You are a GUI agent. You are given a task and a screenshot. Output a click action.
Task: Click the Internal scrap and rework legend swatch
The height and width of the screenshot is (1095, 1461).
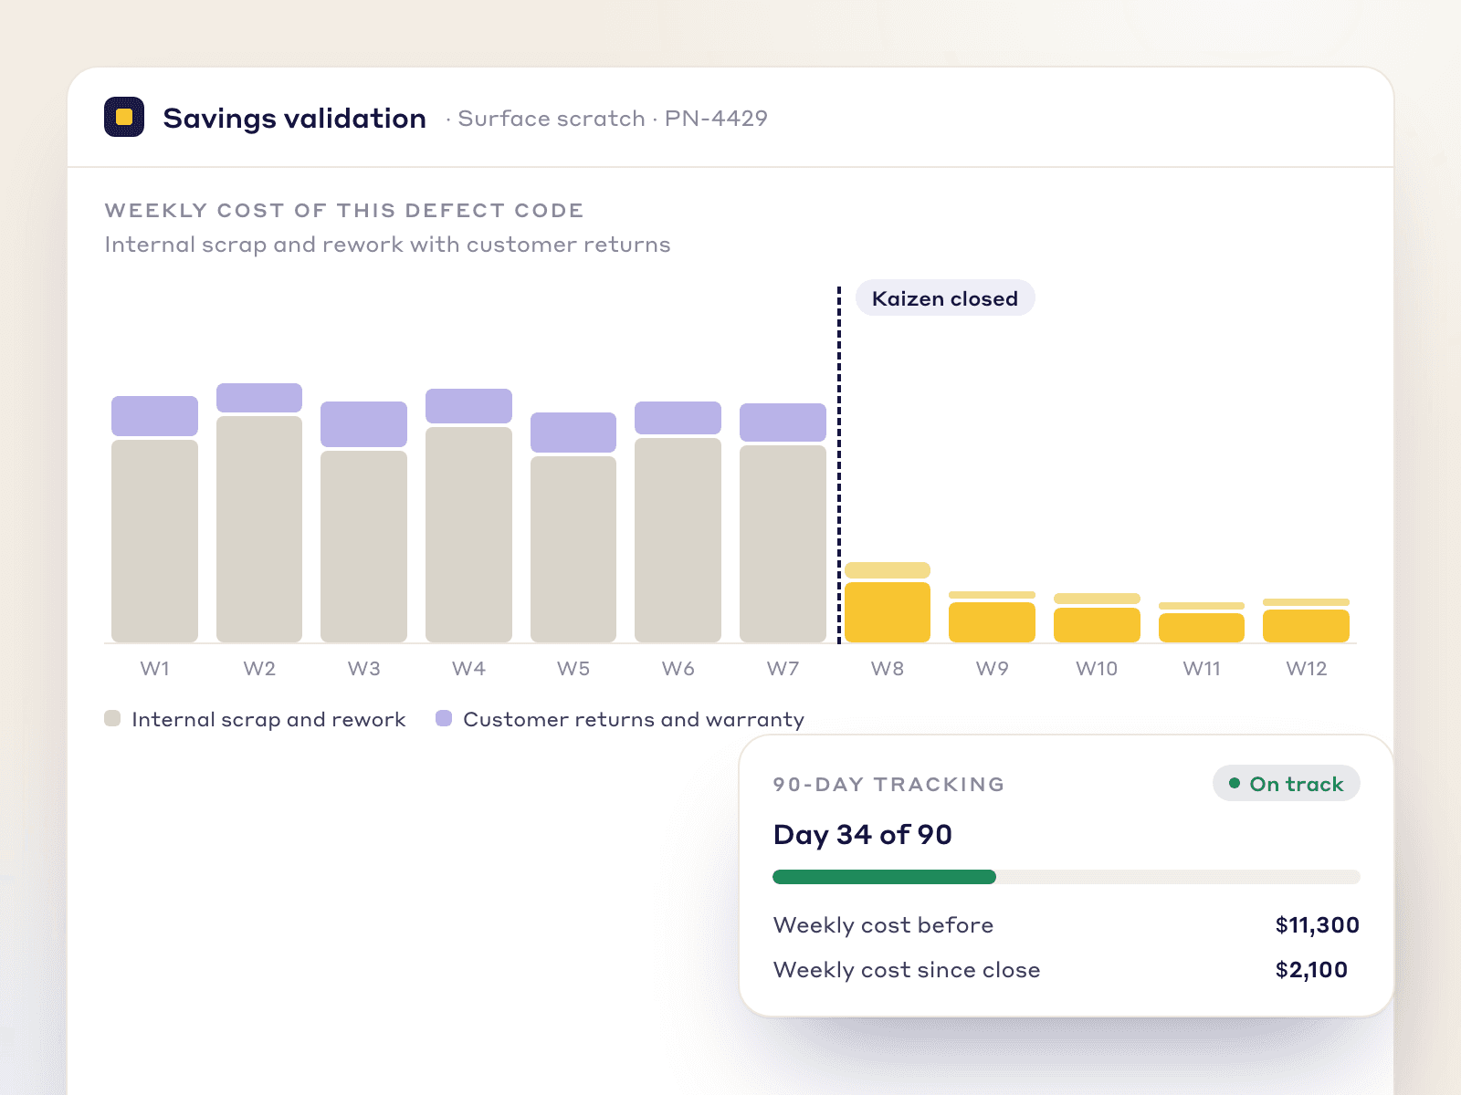pyautogui.click(x=112, y=718)
